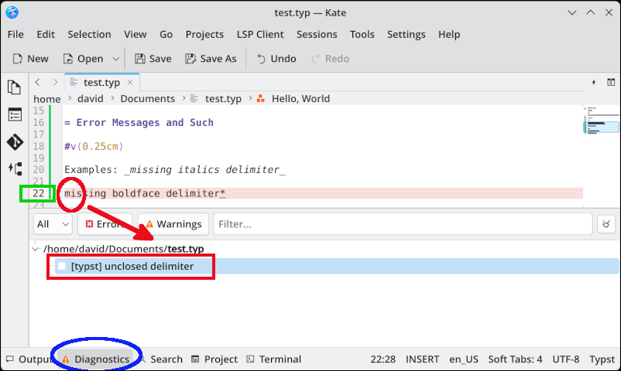The image size is (621, 371).
Task: Open the Projects menu
Action: (x=204, y=35)
